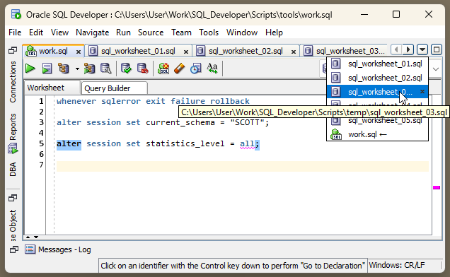The width and height of the screenshot is (450, 277).
Task: Click the work.sql tab icon
Action: (30, 51)
